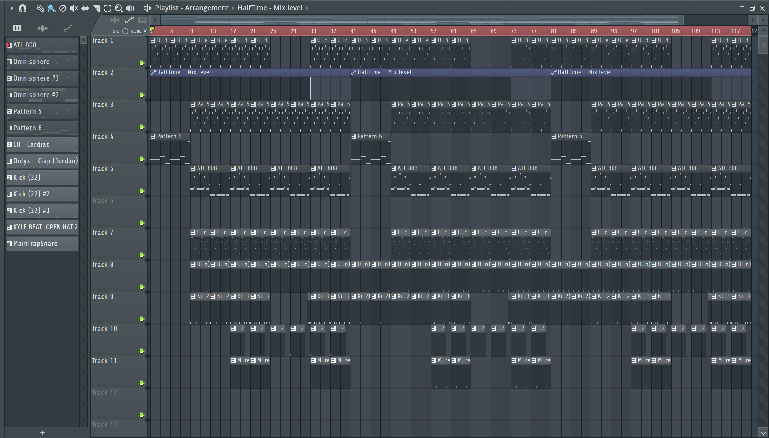Mute Track 5 with its green LED
This screenshot has height=438, width=769.
142,191
